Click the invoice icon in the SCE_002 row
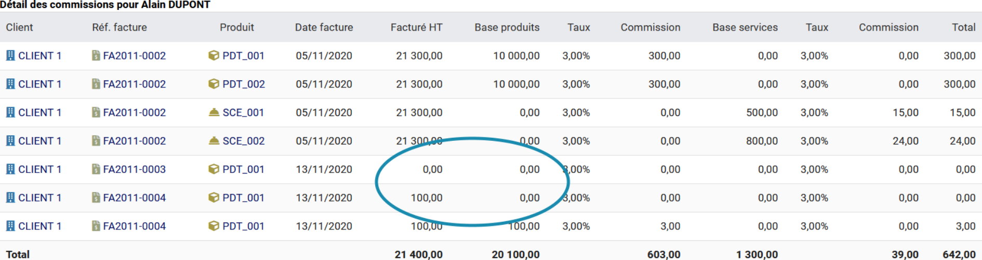982x260 pixels. [x=96, y=141]
